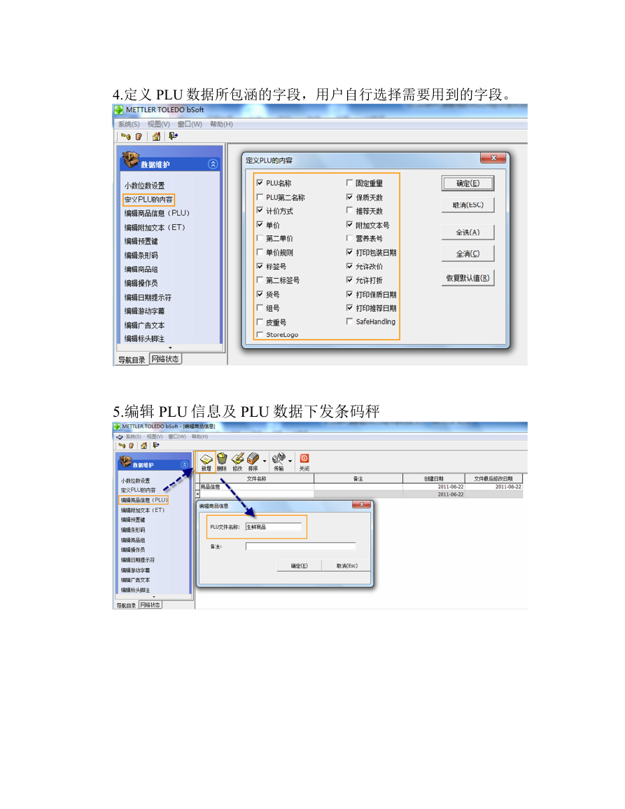This screenshot has width=625, height=809.
Task: Click the exit door icon in the 定义PLU window toolbar
Action: click(x=174, y=136)
